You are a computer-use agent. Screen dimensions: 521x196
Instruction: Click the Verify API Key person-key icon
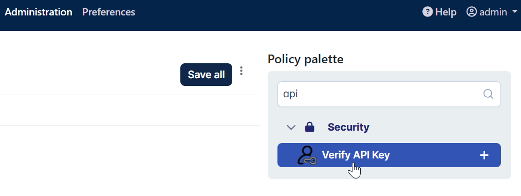tap(307, 155)
